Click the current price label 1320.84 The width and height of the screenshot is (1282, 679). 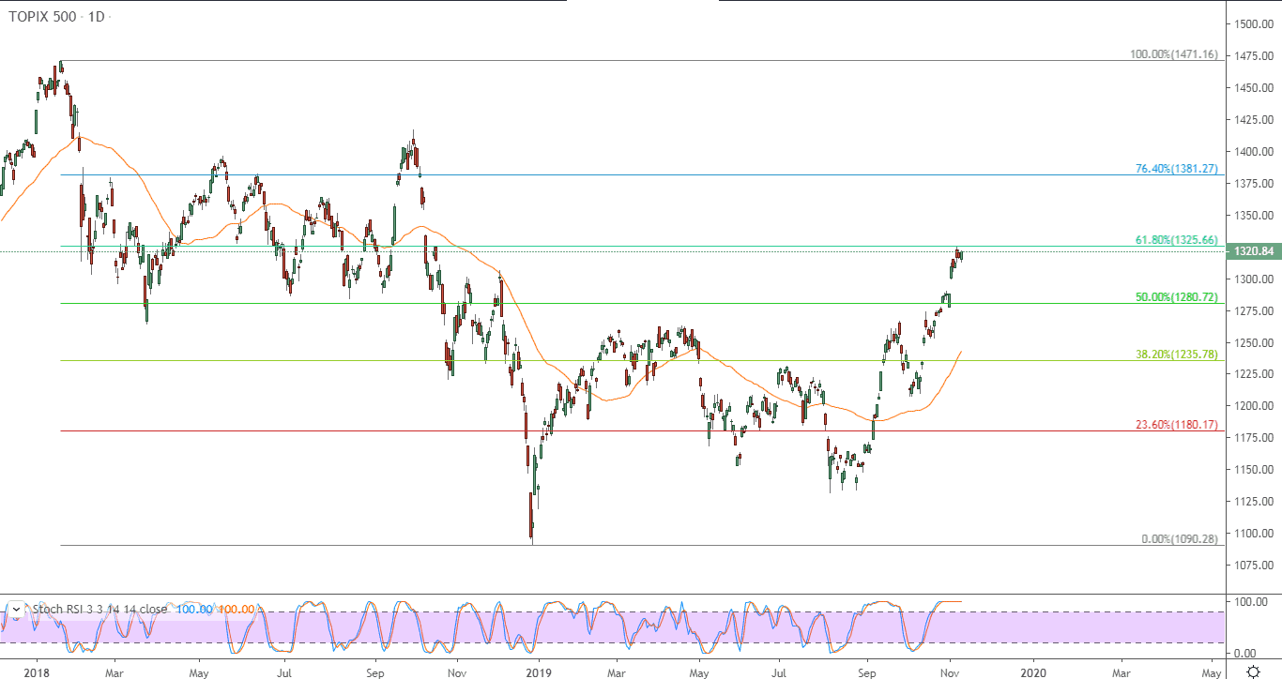click(x=1255, y=251)
